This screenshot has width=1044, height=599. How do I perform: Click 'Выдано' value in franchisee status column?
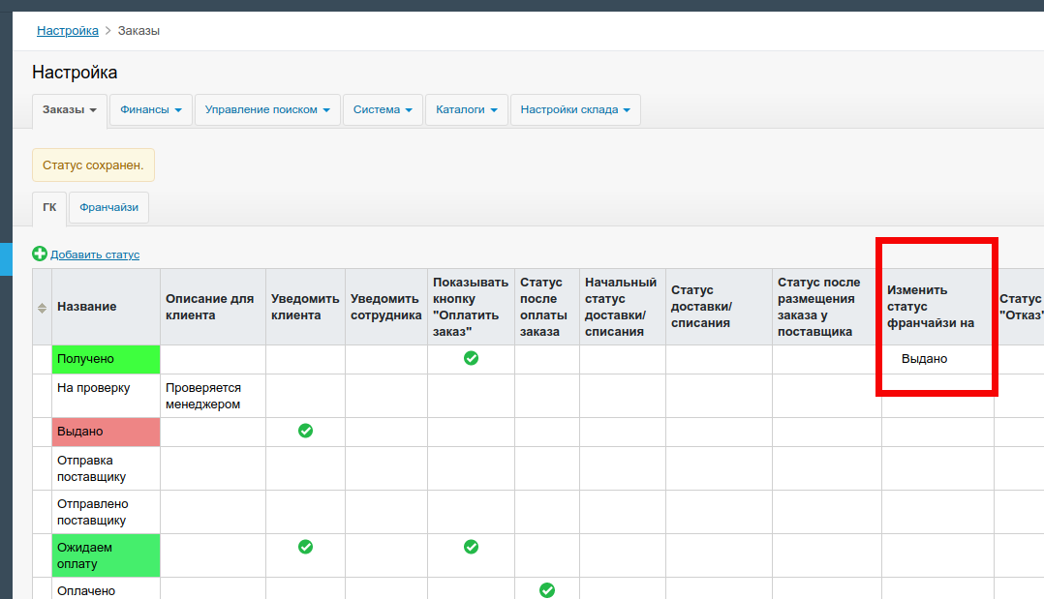tap(924, 359)
